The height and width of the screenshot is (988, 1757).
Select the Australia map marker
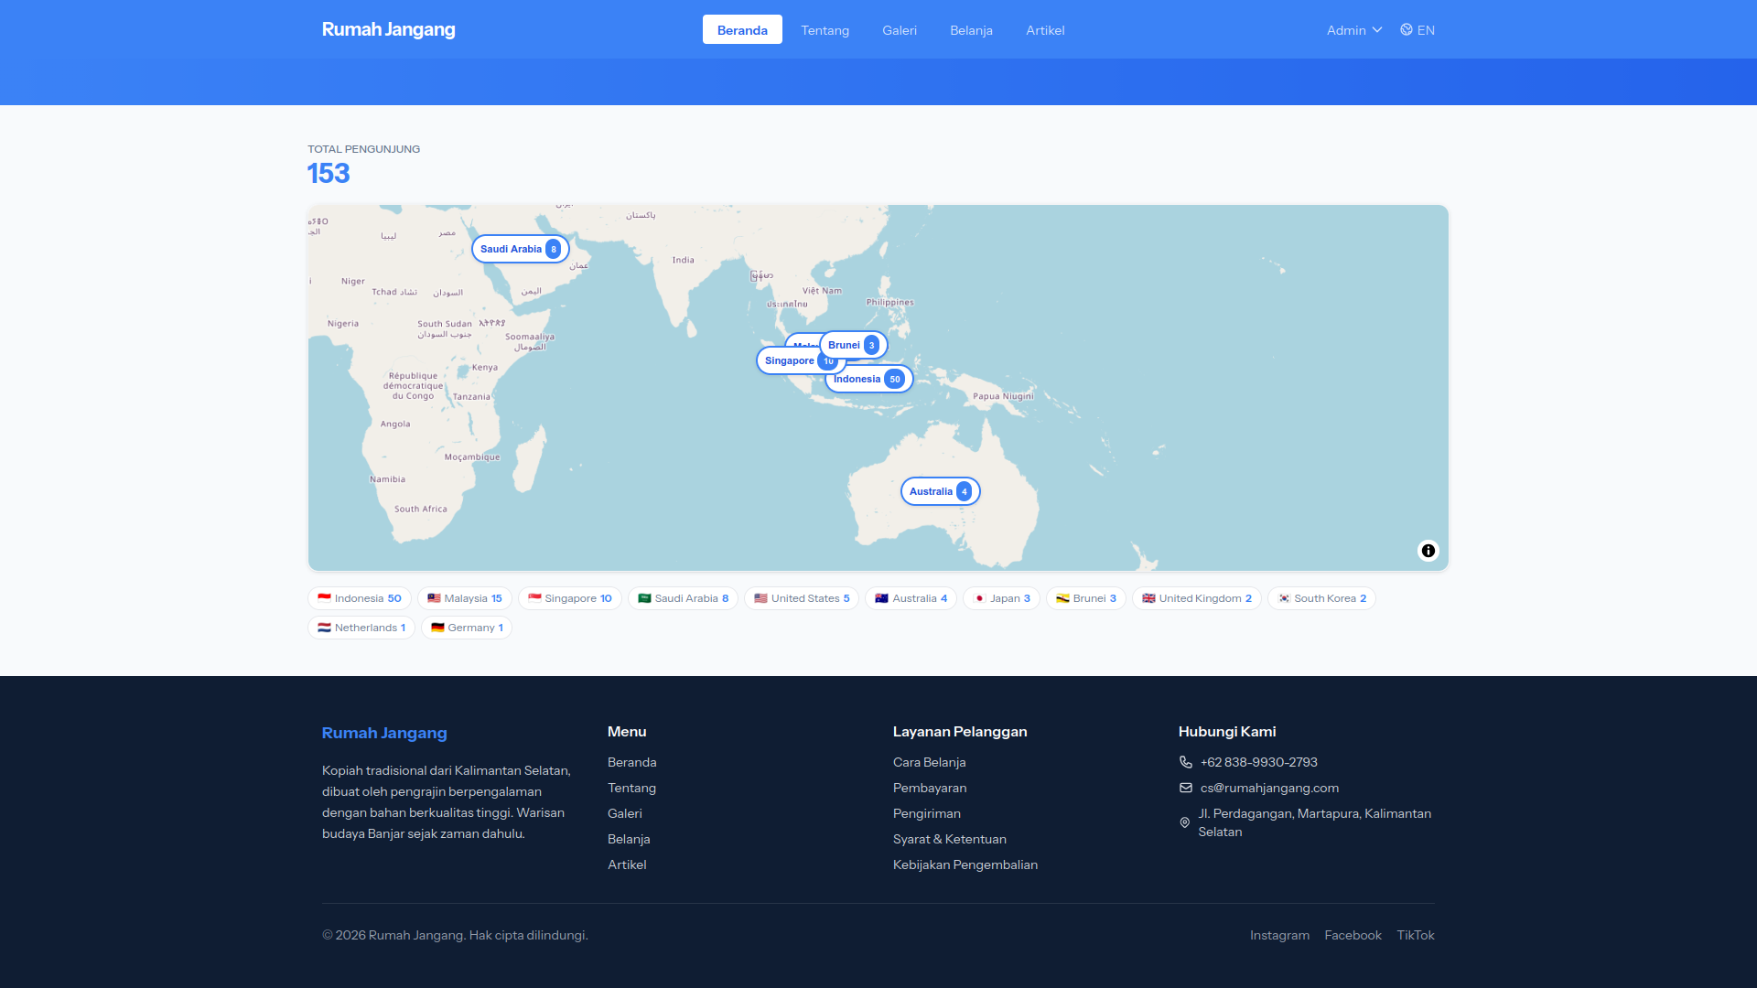click(941, 491)
